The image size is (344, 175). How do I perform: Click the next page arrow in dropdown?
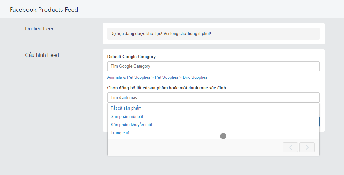point(307,147)
